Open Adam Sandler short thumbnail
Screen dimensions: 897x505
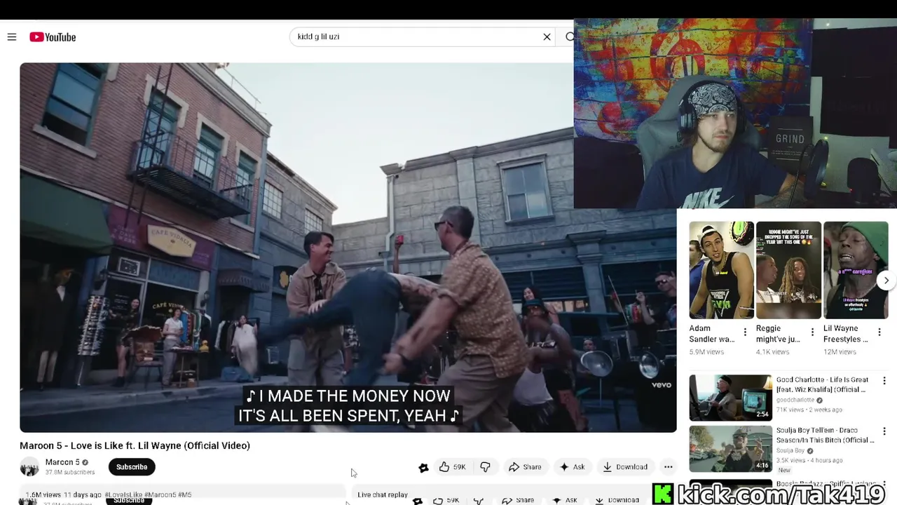pos(721,270)
